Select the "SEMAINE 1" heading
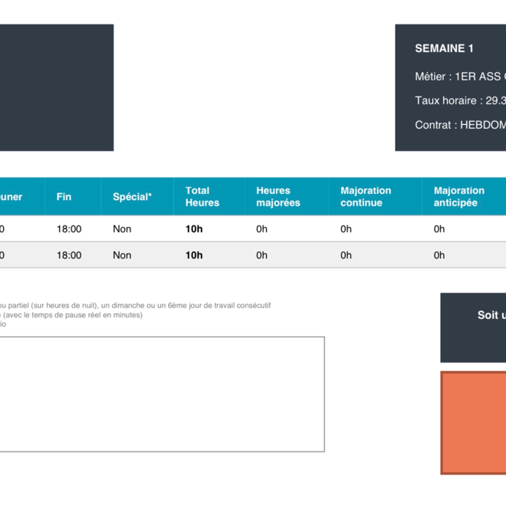The image size is (506, 509). point(444,48)
